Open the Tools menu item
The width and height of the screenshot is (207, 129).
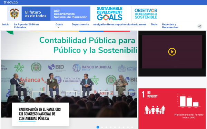coord(154,24)
